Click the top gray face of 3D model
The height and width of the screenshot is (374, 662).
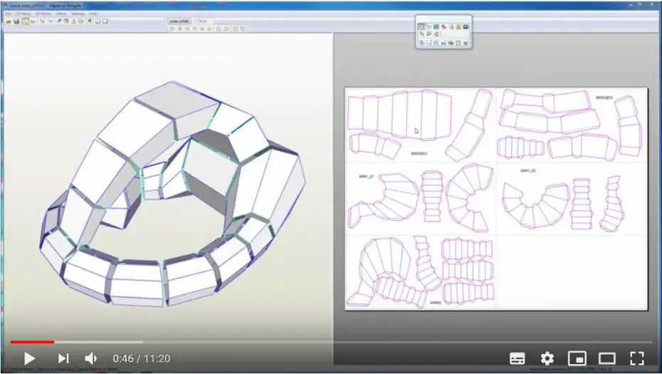[177, 99]
